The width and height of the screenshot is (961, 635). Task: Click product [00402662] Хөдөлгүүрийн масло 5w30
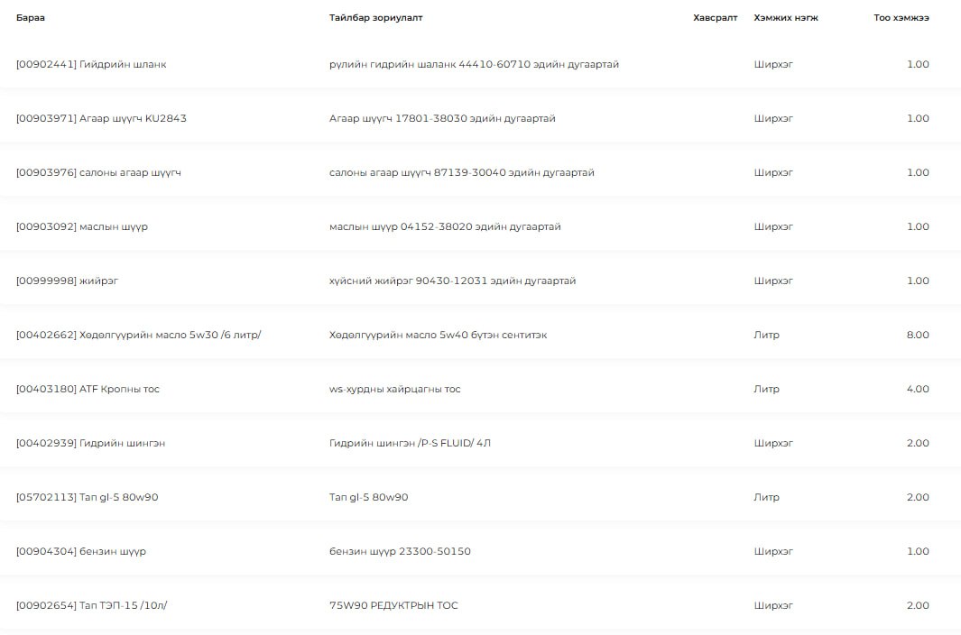point(138,336)
